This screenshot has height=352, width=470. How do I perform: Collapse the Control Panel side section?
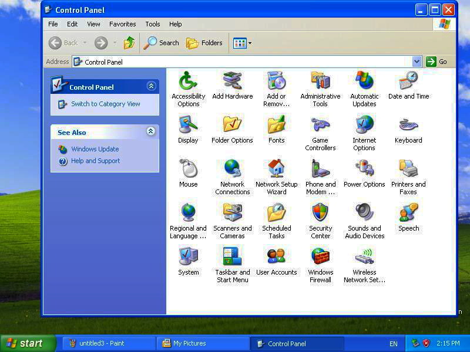coord(151,86)
